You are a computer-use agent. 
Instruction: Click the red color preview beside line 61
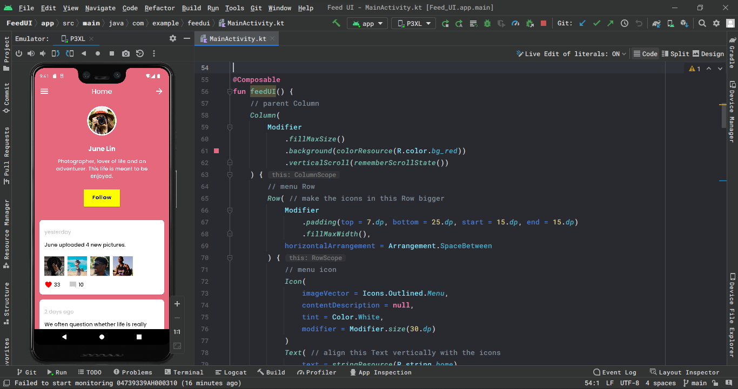[x=216, y=151]
